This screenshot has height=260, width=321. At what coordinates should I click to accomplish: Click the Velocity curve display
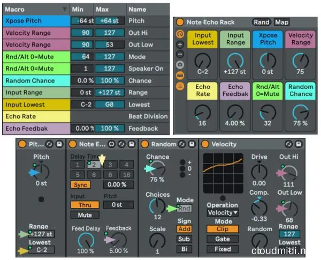point(223,173)
